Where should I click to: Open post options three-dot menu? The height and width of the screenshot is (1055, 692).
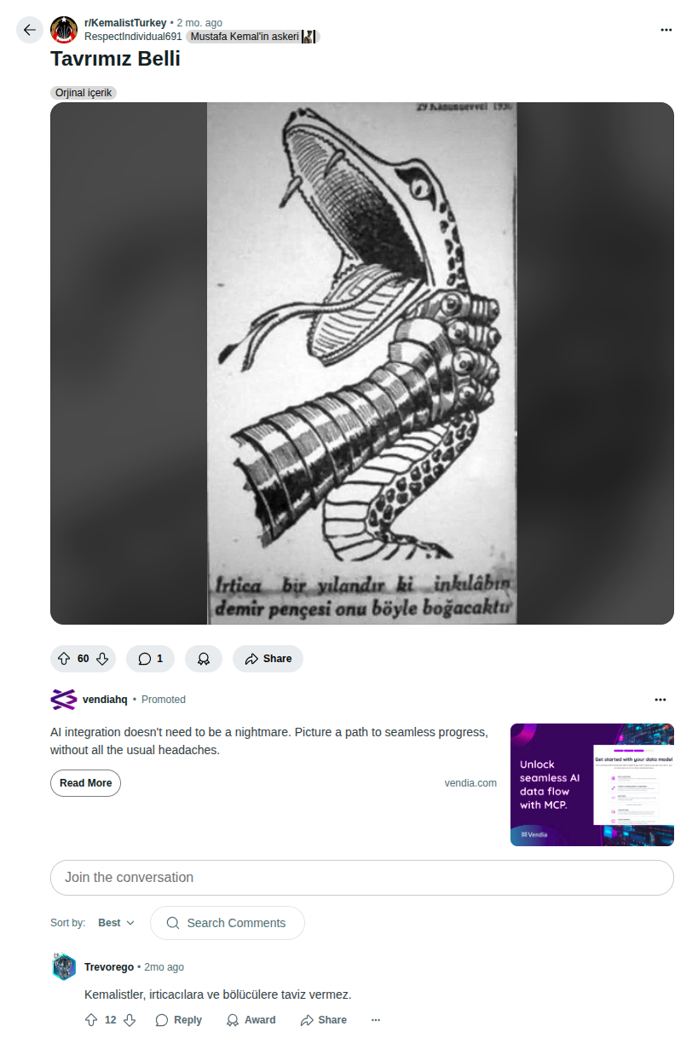click(666, 30)
